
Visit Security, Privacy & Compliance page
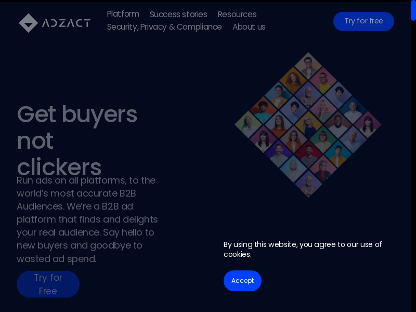point(164,27)
